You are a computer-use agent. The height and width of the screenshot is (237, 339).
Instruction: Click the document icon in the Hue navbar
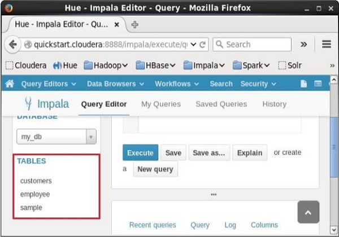pos(303,84)
